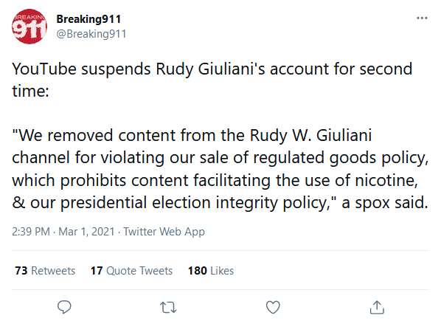The height and width of the screenshot is (324, 441).
Task: Open the three-dot more options menu
Action: [x=422, y=18]
